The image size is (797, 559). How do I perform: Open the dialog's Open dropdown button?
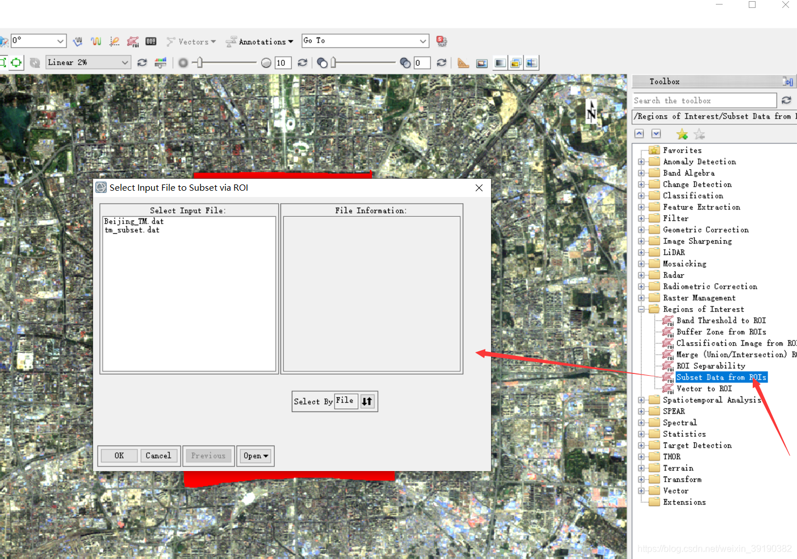[x=255, y=456]
